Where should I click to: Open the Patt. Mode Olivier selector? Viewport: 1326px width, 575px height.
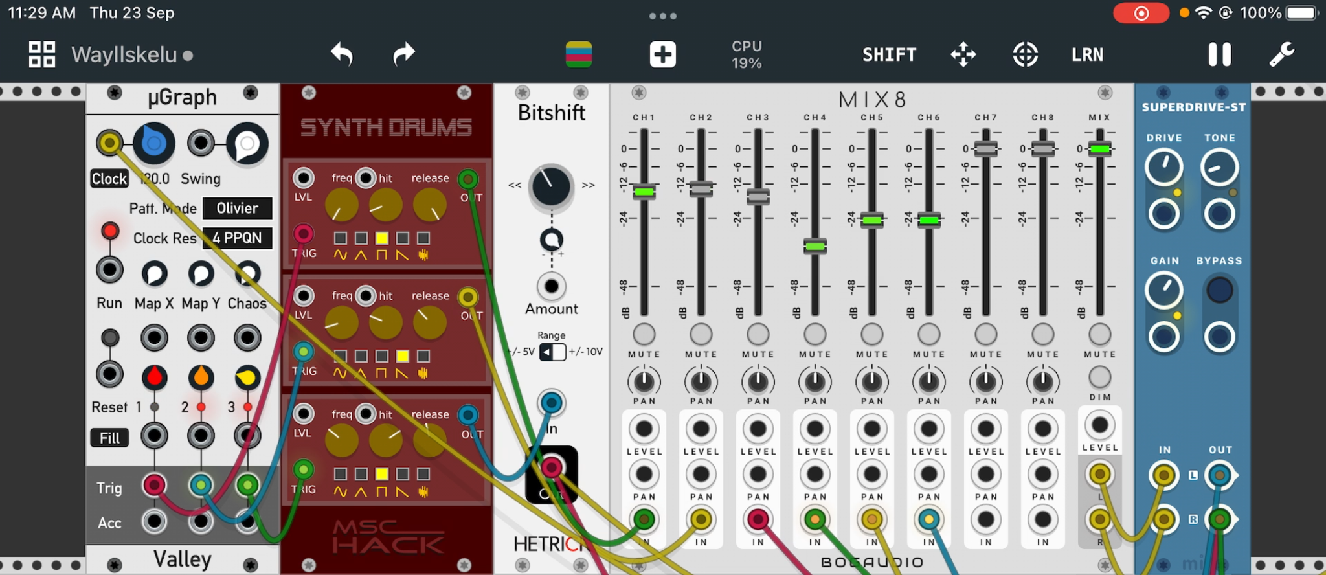click(x=237, y=208)
